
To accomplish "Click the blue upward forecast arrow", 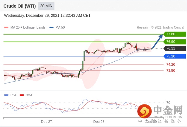I will pos(158,41).
